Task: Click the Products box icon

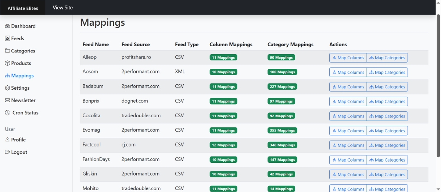Action: (x=7, y=63)
